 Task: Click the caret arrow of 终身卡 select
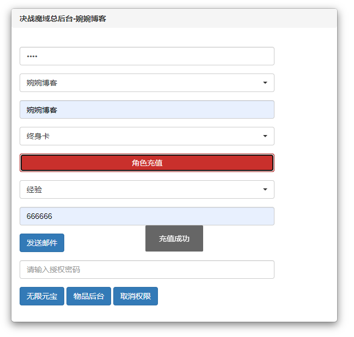pos(265,136)
